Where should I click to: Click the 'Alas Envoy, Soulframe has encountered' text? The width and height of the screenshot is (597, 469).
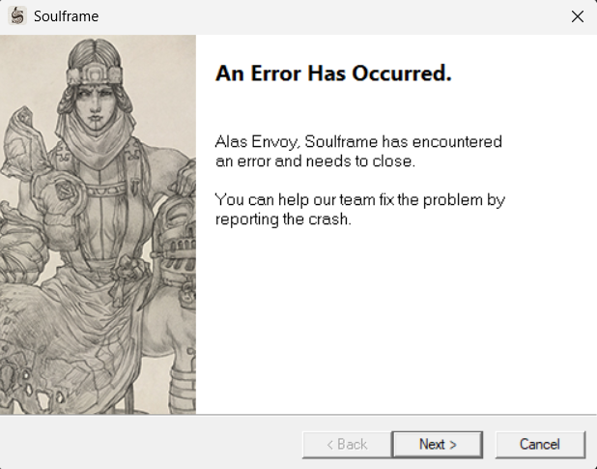click(x=358, y=142)
